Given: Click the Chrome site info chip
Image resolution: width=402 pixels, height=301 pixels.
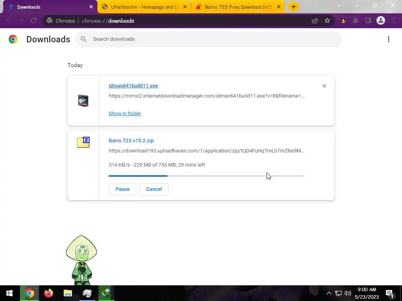Looking at the screenshot, I should [x=61, y=21].
